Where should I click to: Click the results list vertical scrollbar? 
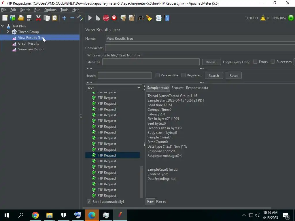[141, 182]
